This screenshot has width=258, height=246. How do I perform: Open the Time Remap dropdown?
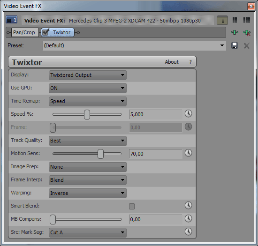tap(88, 101)
